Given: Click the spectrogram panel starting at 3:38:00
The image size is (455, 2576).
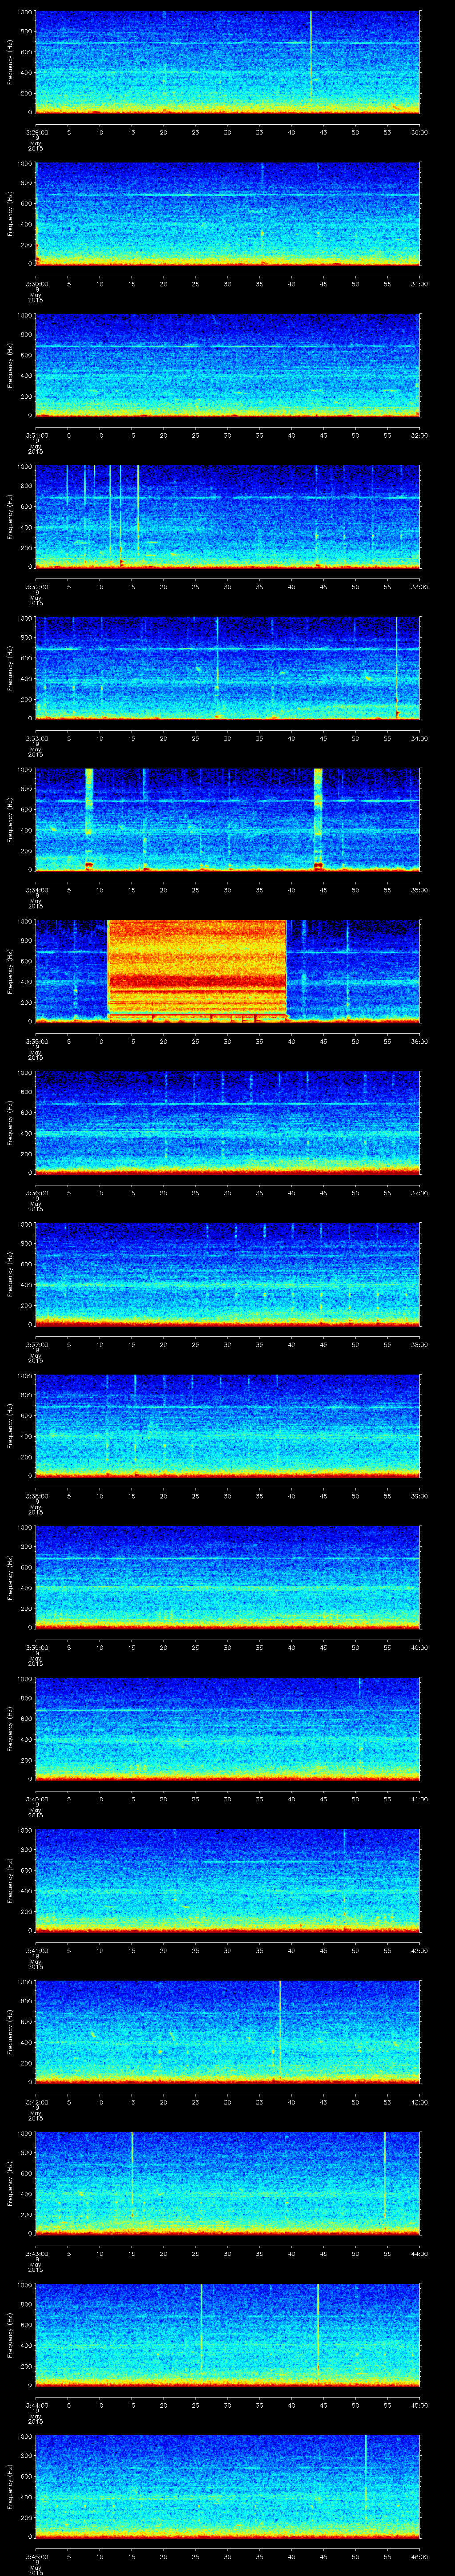Looking at the screenshot, I should click(x=228, y=1426).
